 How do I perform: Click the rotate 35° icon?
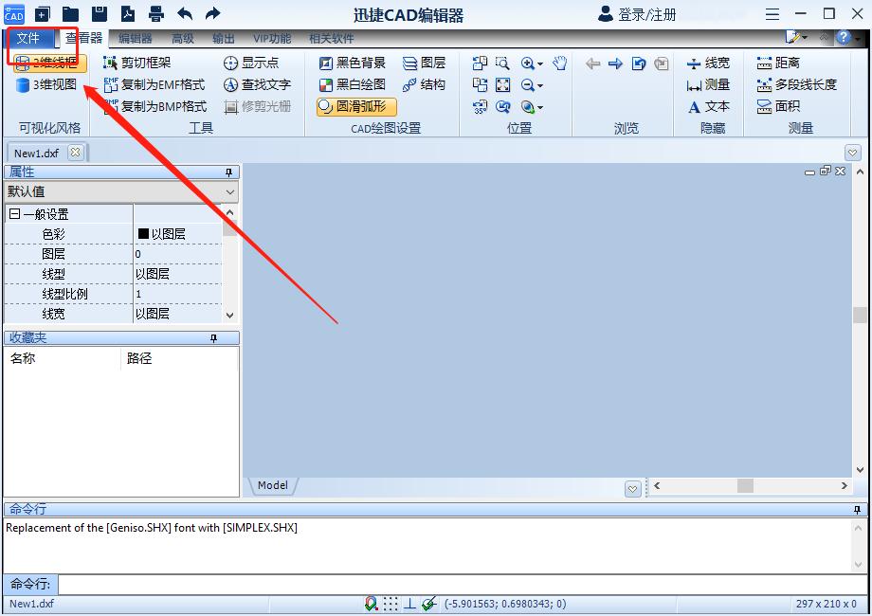[x=480, y=106]
